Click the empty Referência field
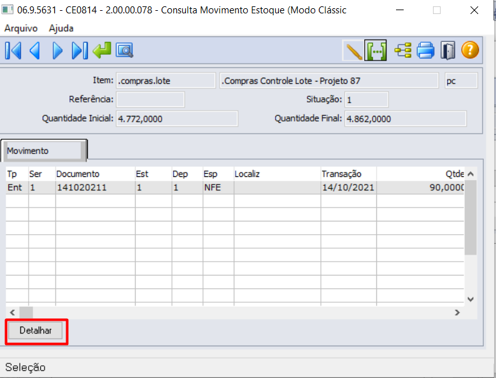This screenshot has height=378, width=496. (x=150, y=99)
